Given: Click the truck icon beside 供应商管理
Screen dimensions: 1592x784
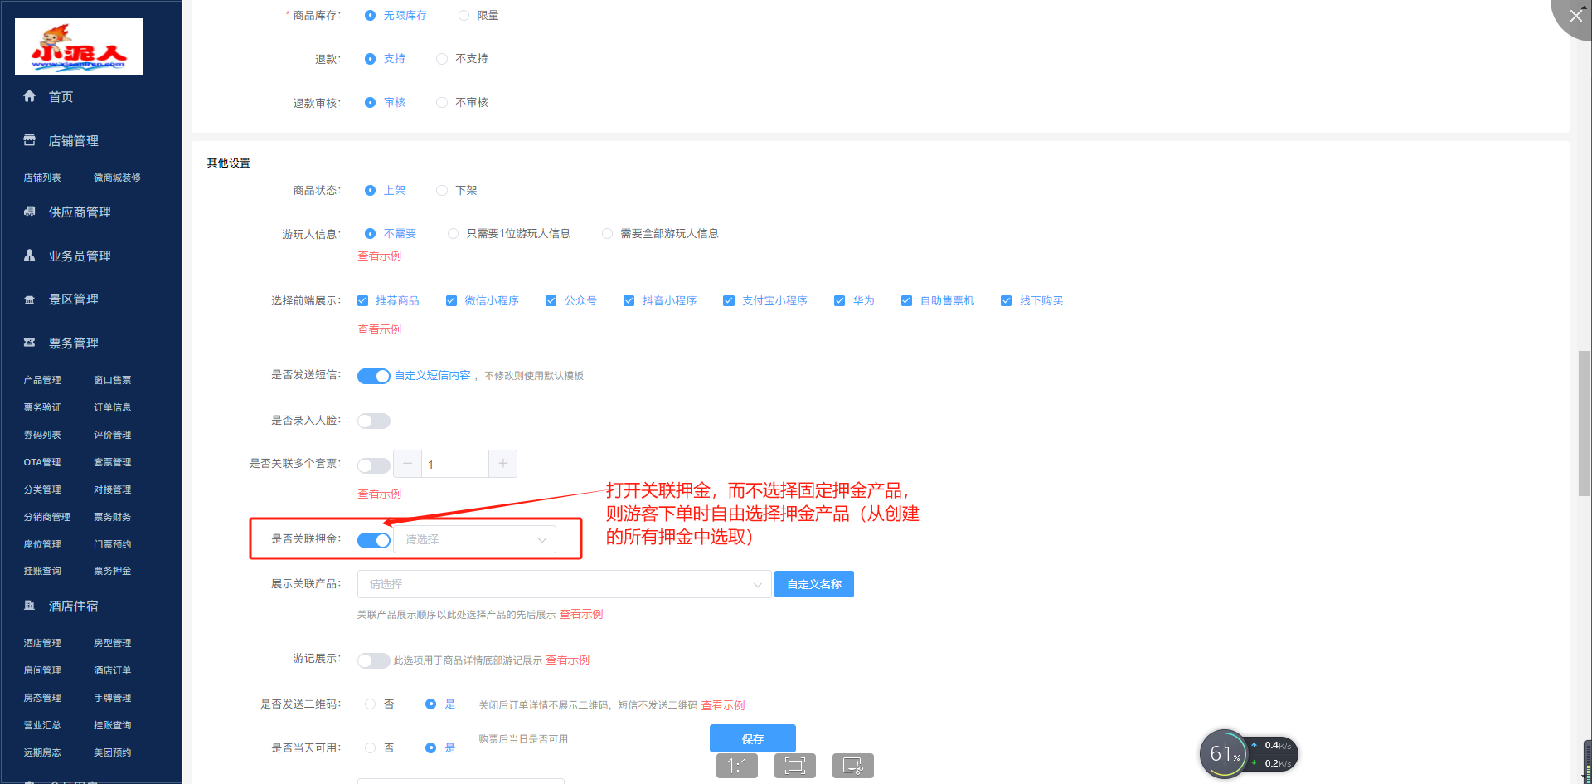Looking at the screenshot, I should (x=30, y=212).
